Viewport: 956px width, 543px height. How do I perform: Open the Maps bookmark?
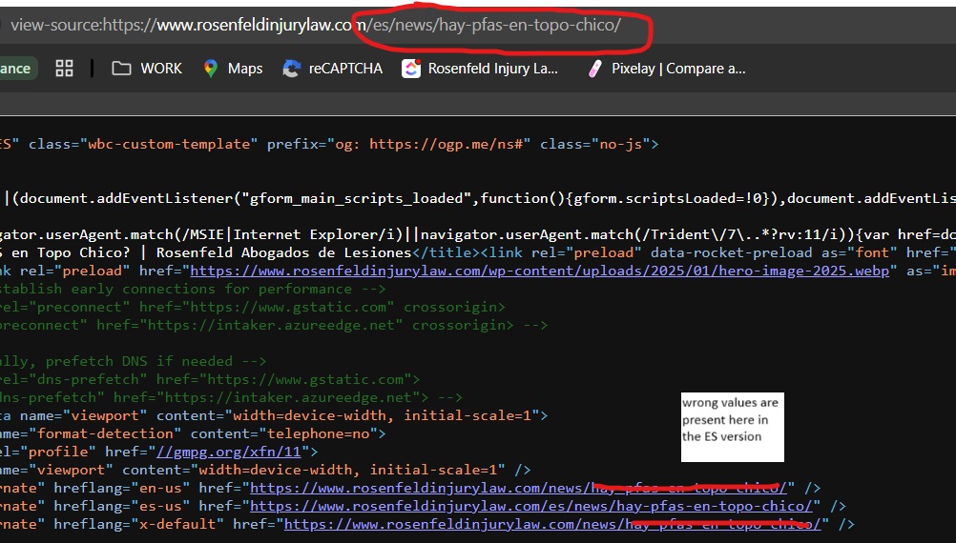[233, 69]
